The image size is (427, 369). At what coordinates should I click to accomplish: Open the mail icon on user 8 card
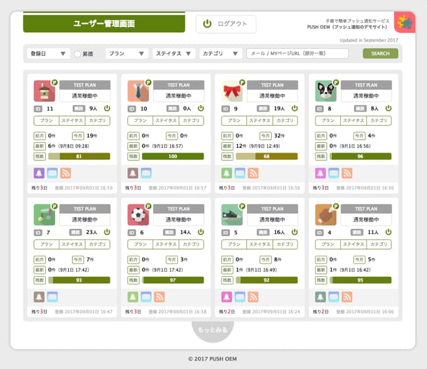[334, 173]
